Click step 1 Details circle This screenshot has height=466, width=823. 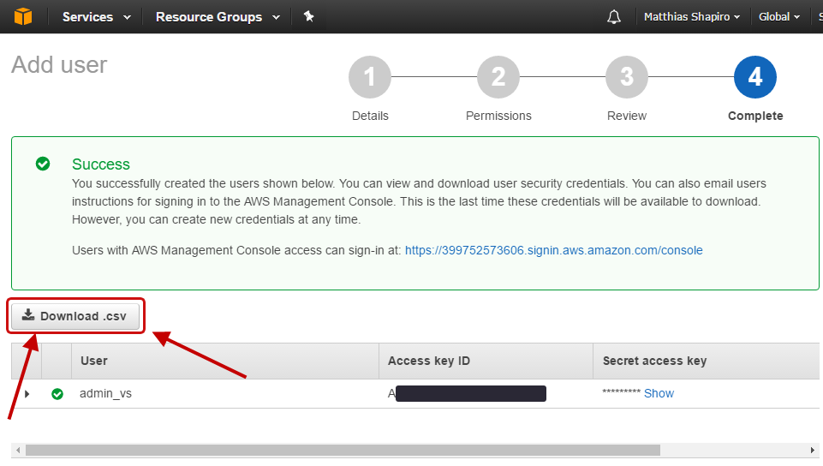(370, 78)
